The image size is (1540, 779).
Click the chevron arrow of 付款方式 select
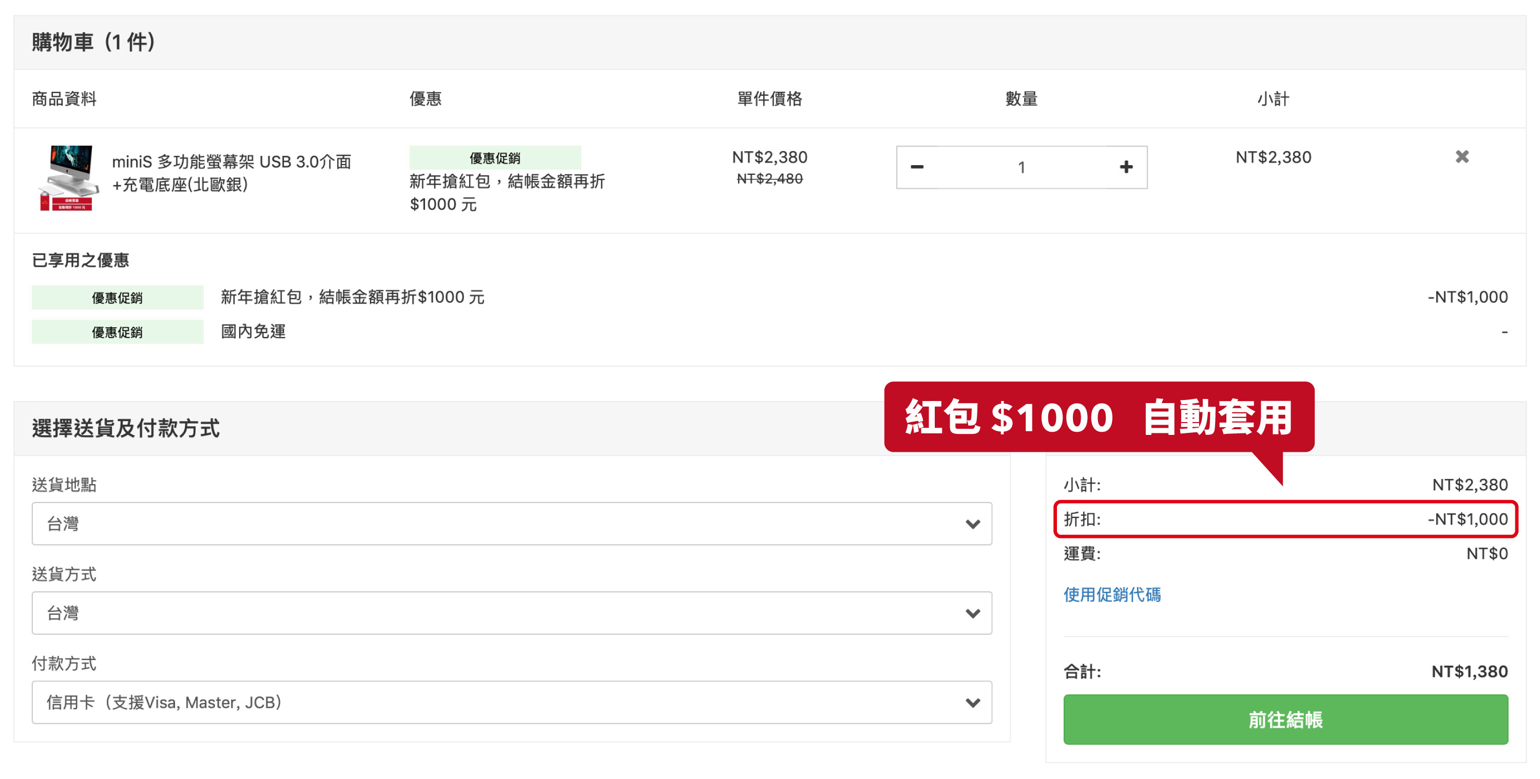973,703
